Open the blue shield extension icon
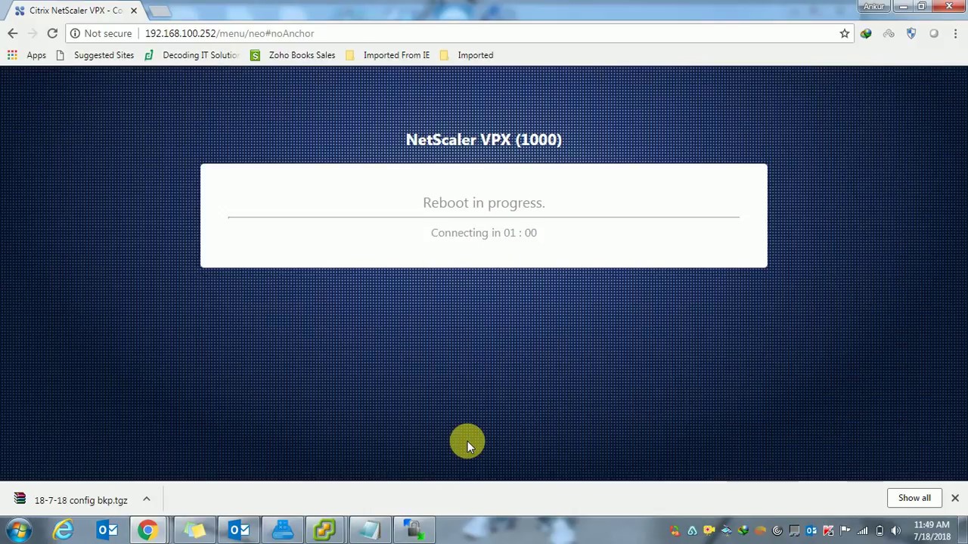The height and width of the screenshot is (544, 968). pyautogui.click(x=911, y=33)
